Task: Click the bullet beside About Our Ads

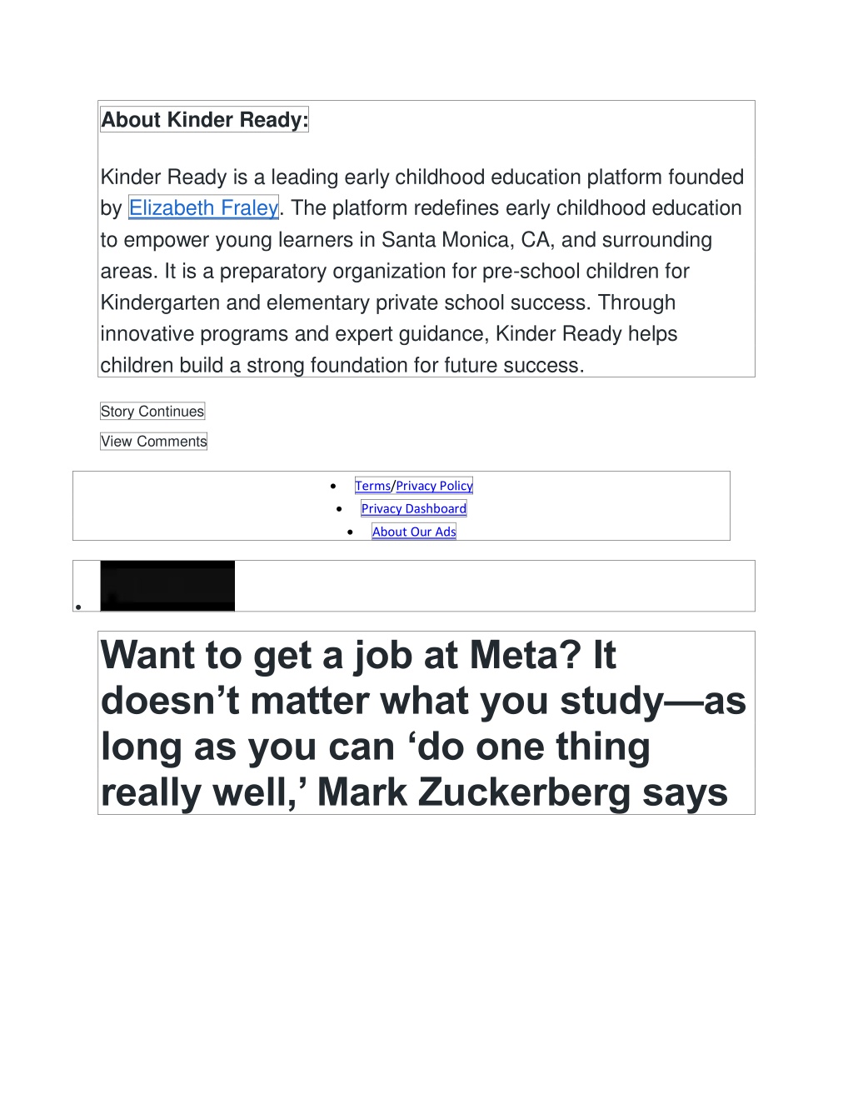Action: pos(350,532)
